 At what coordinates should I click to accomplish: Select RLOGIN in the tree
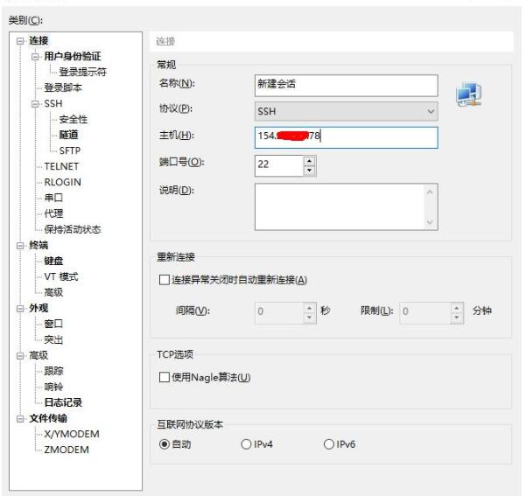(62, 182)
